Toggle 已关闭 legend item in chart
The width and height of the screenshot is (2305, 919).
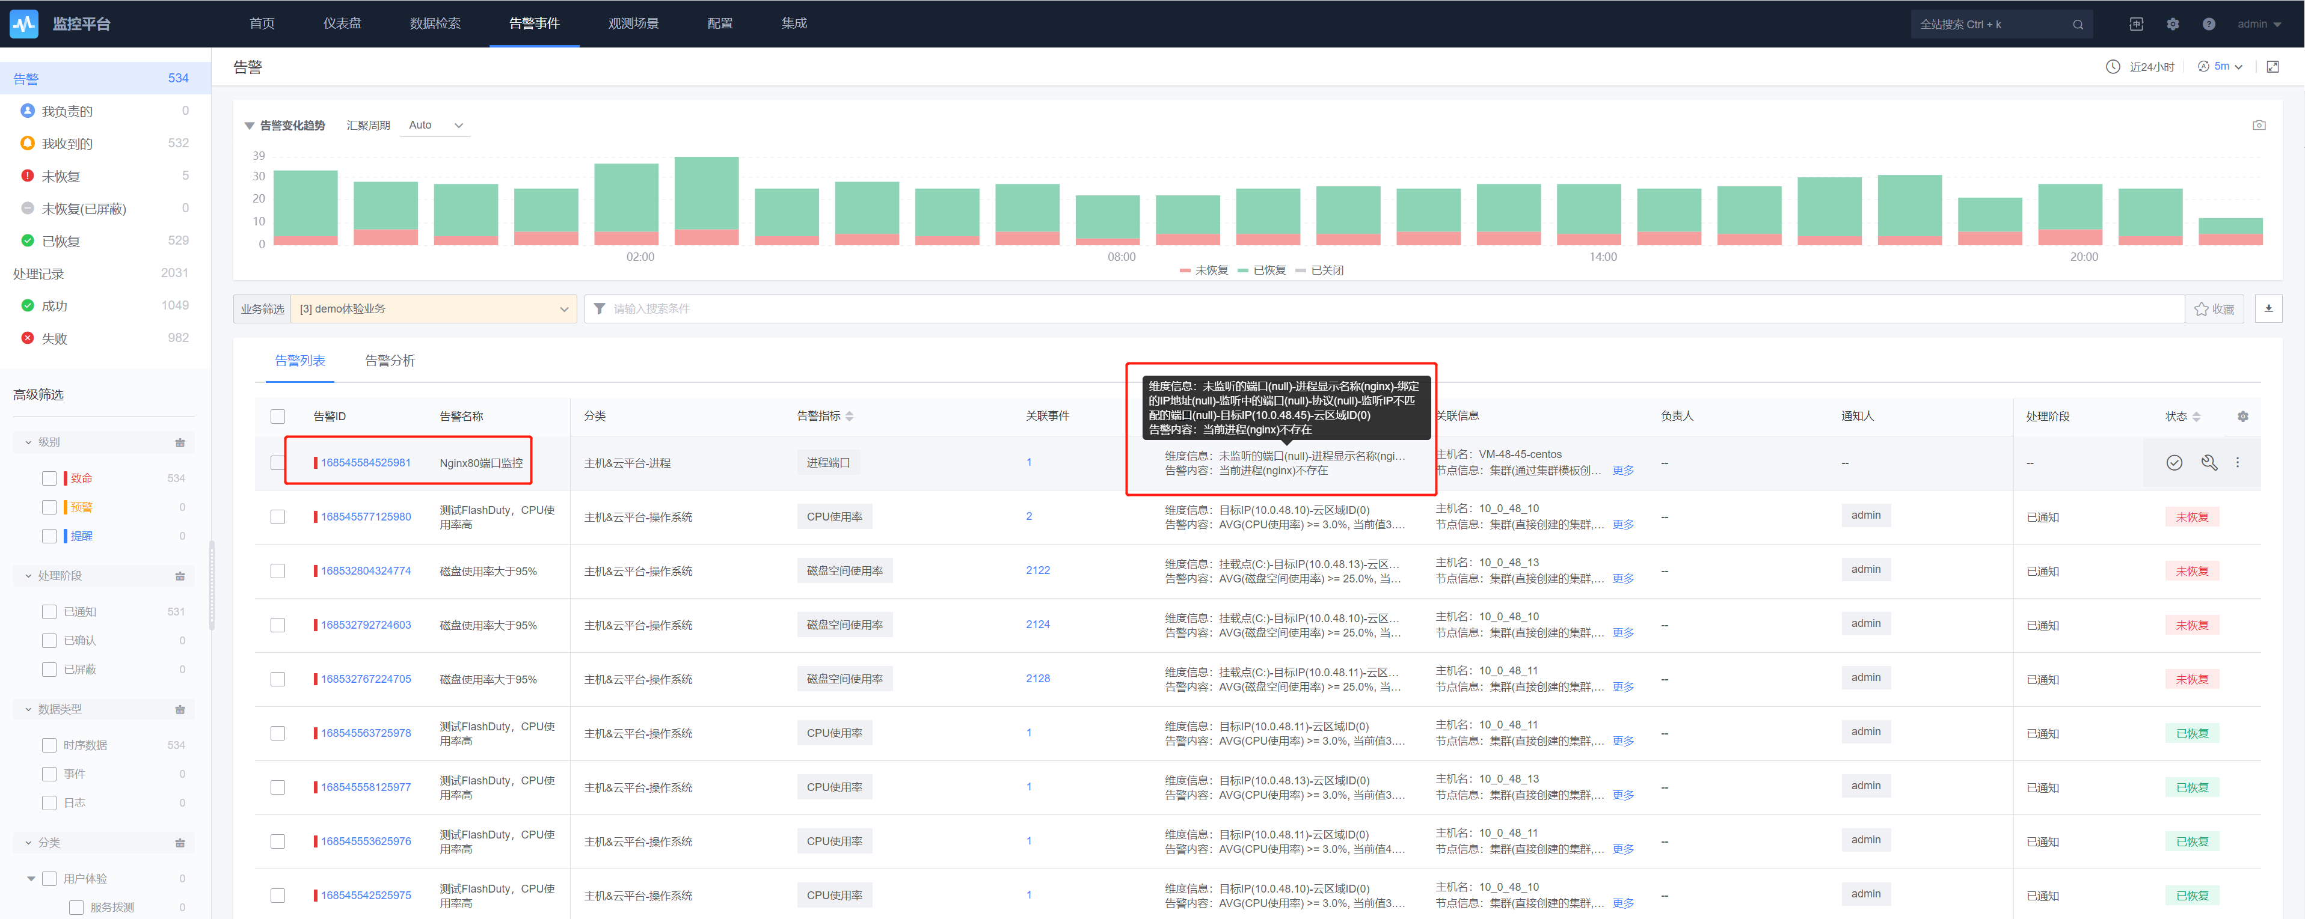pos(1319,270)
